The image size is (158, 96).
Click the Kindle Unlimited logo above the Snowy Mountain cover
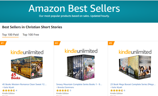pos(81,51)
